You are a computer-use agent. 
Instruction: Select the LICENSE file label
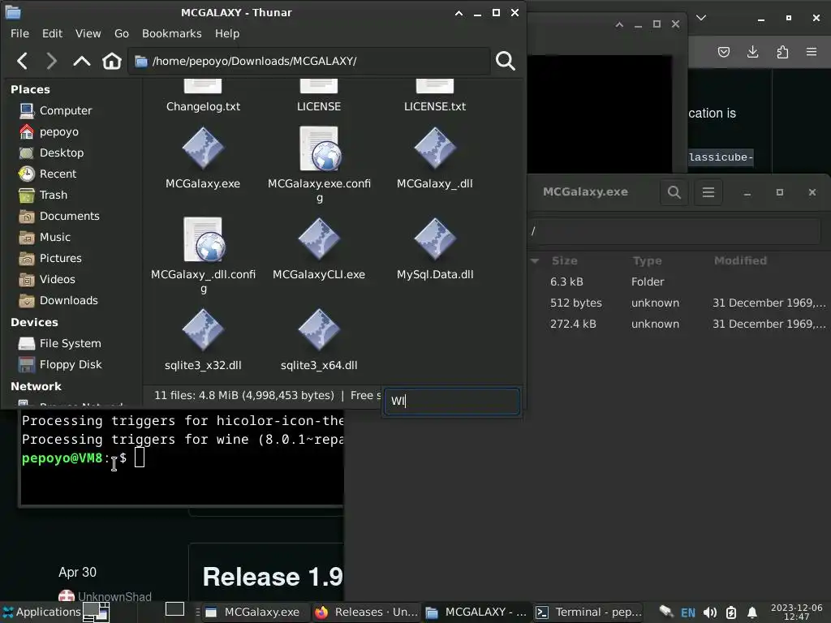tap(318, 106)
